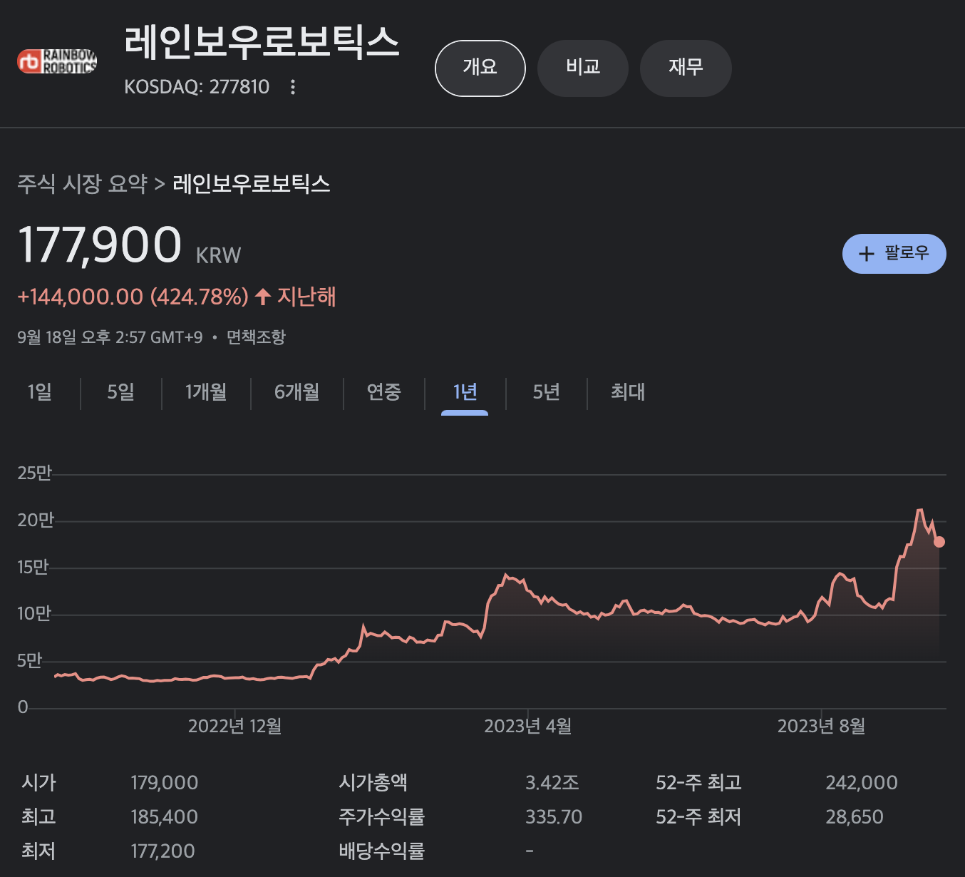Click the 52-주 최고 value 242,000

coord(862,783)
